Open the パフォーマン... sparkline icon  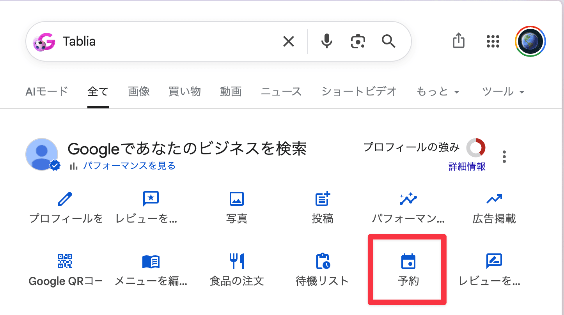(x=408, y=199)
